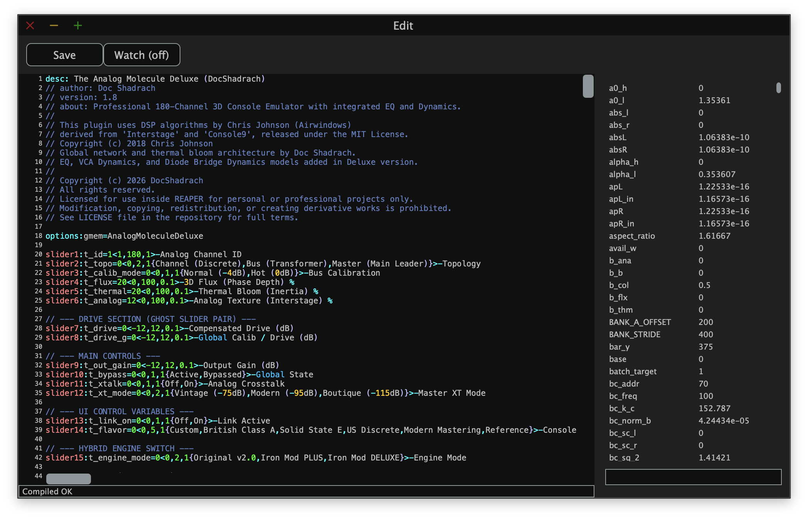The width and height of the screenshot is (808, 519).
Task: Click the slider1 't_id' Analog Channel ID line
Action: pos(143,254)
